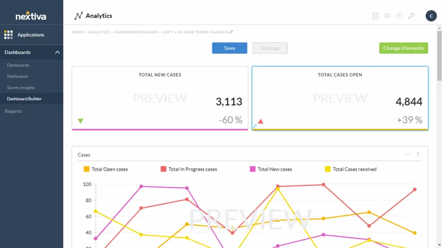This screenshot has height=248, width=442.
Task: Click the help question-mark icon
Action: pyautogui.click(x=399, y=16)
